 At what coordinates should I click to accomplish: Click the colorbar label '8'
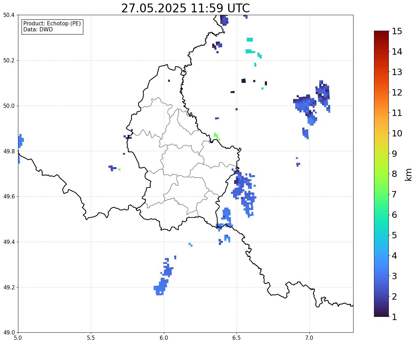394,174
